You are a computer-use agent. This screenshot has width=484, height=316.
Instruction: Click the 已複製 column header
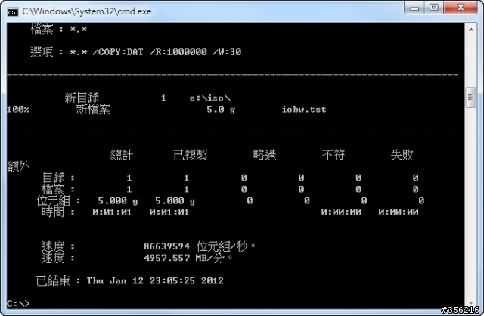pyautogui.click(x=191, y=155)
